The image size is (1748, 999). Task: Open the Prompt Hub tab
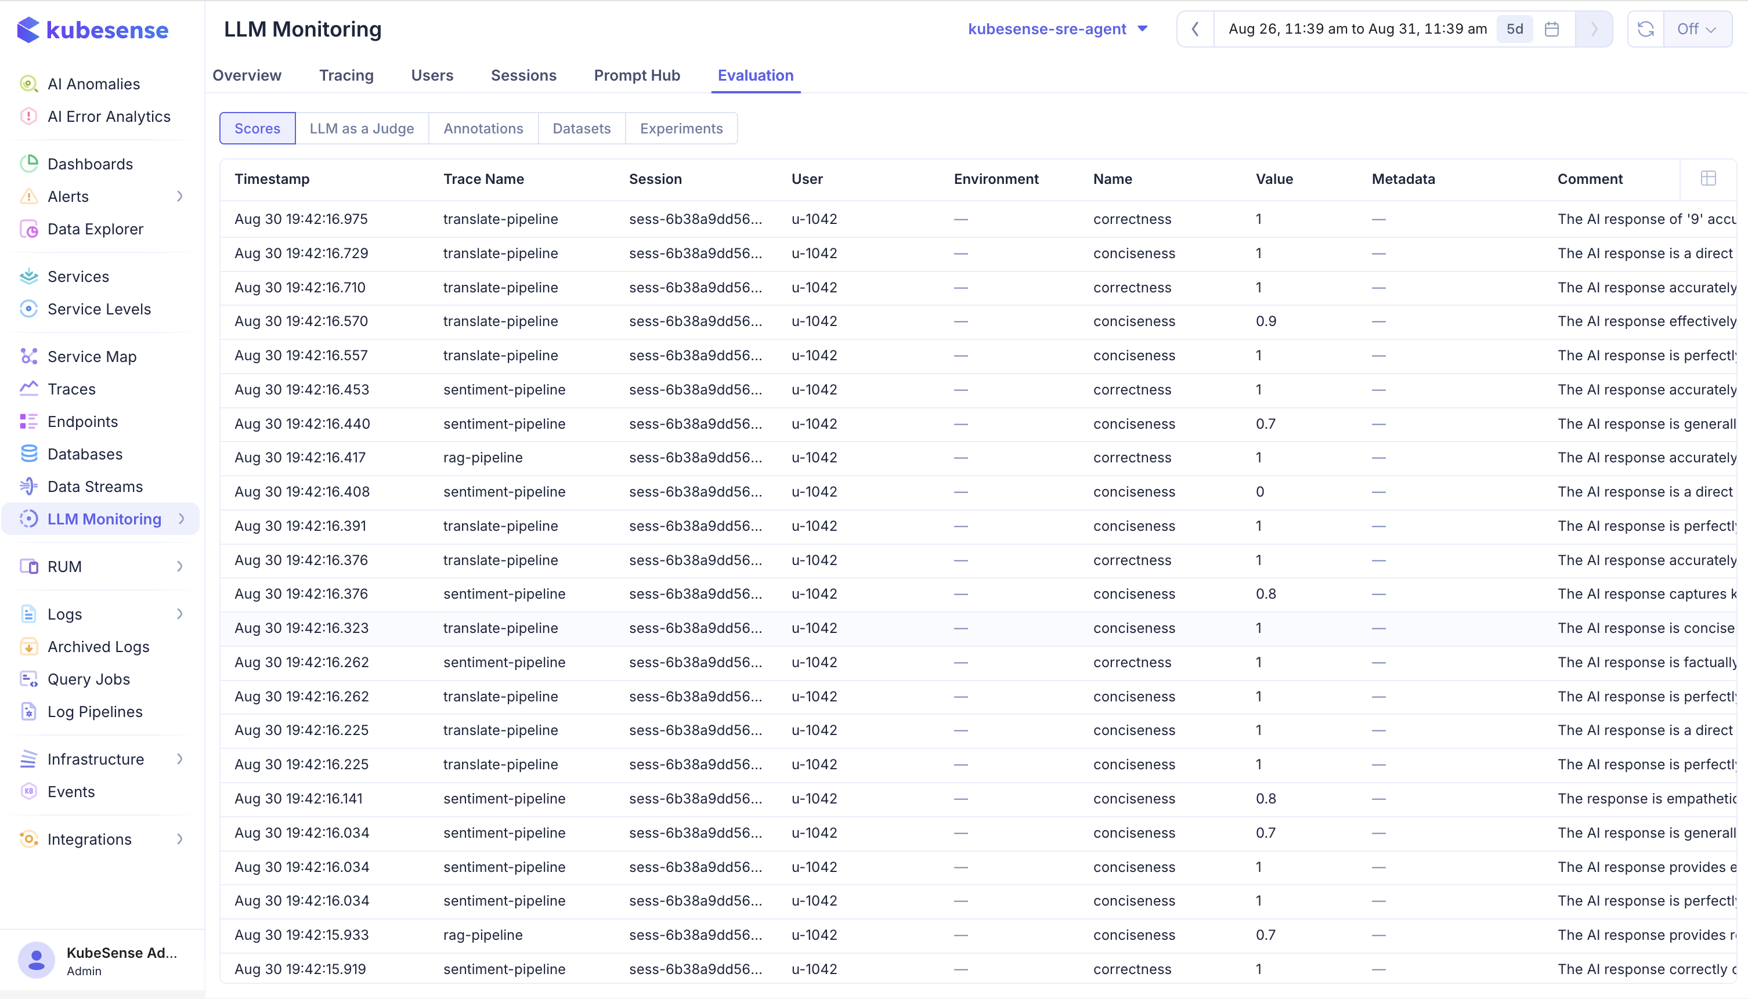[x=637, y=75]
